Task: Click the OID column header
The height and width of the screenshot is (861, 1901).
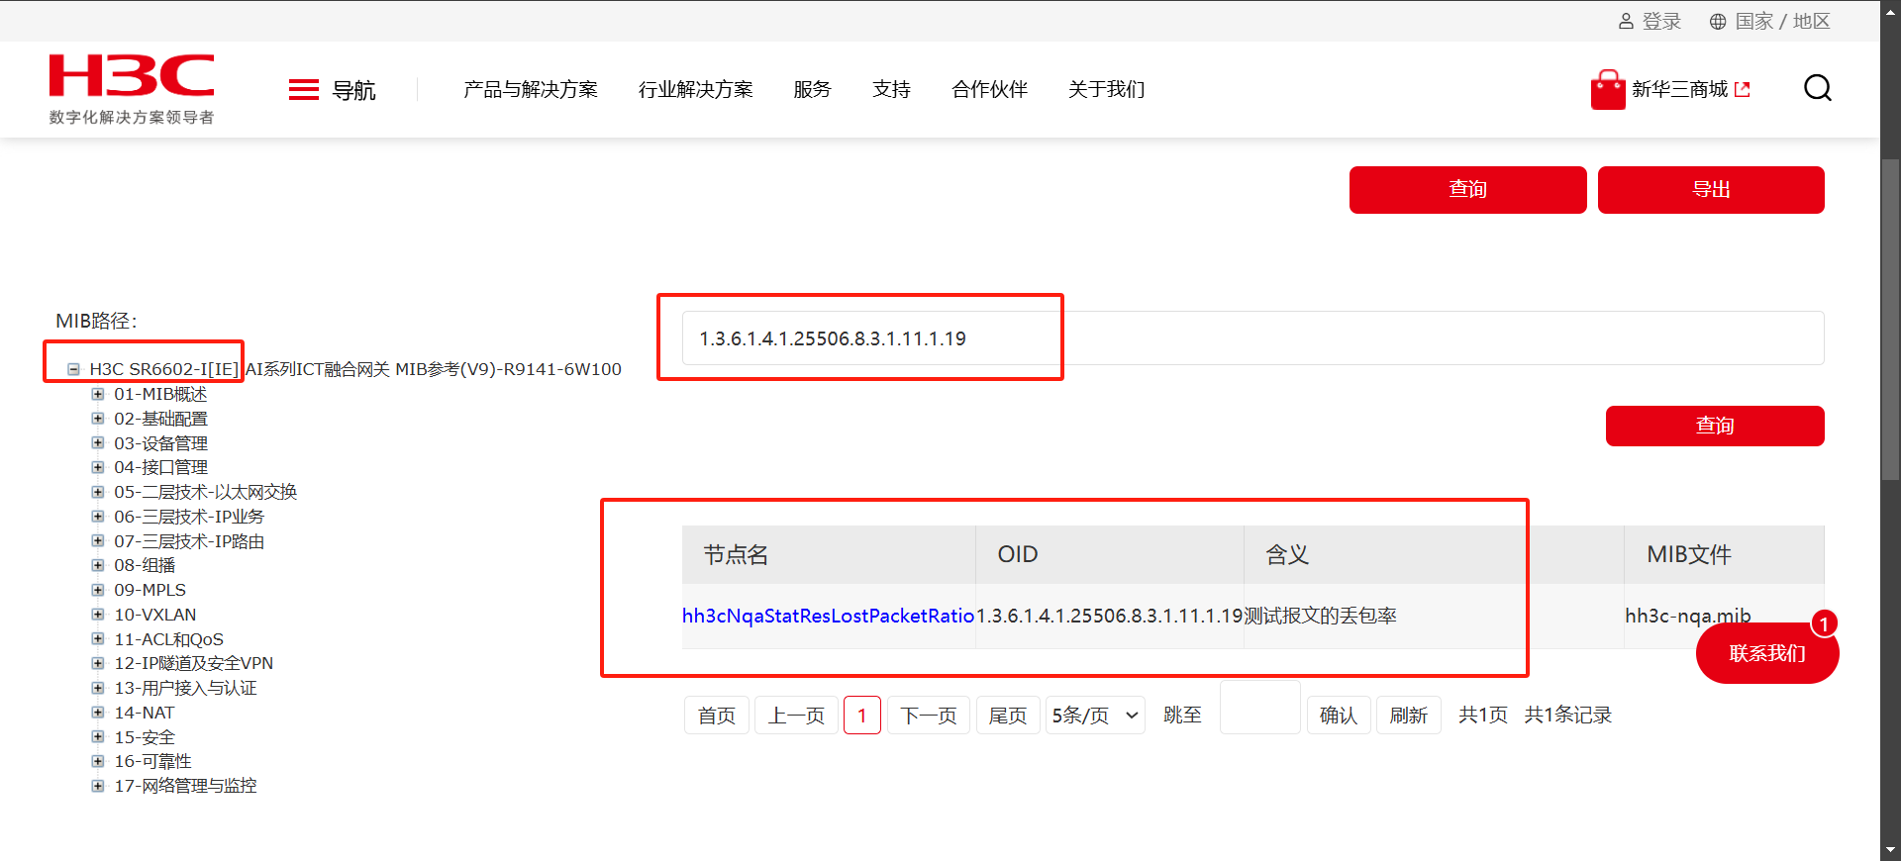Action: pos(1110,554)
